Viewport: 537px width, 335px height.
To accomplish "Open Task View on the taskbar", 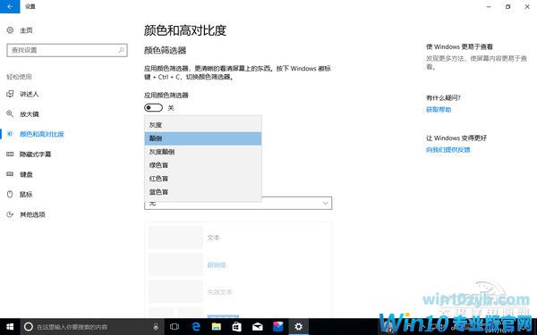I will [175, 327].
